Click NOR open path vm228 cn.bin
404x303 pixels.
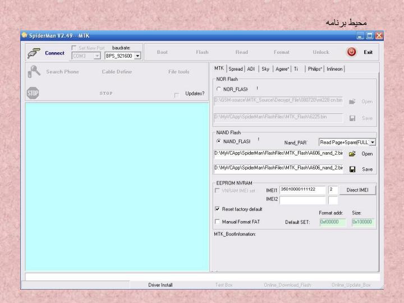coord(278,101)
